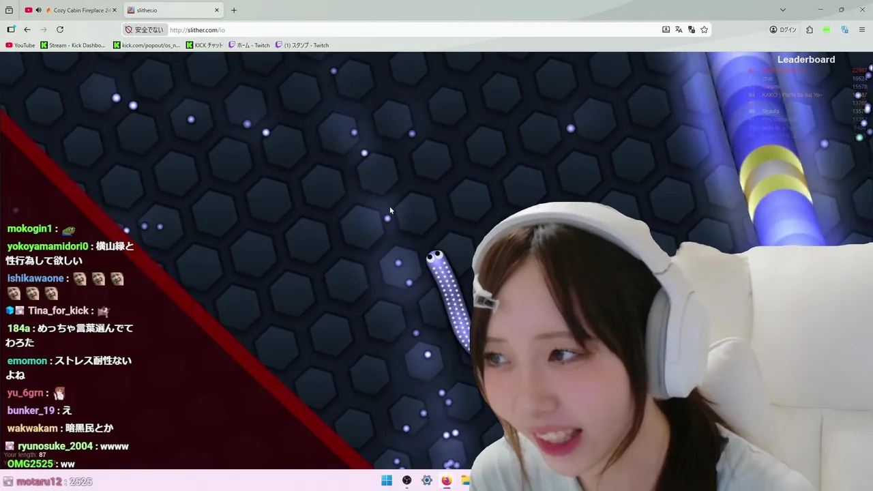The image size is (873, 491).
Task: Translate this page using address bar icon
Action: 679,29
